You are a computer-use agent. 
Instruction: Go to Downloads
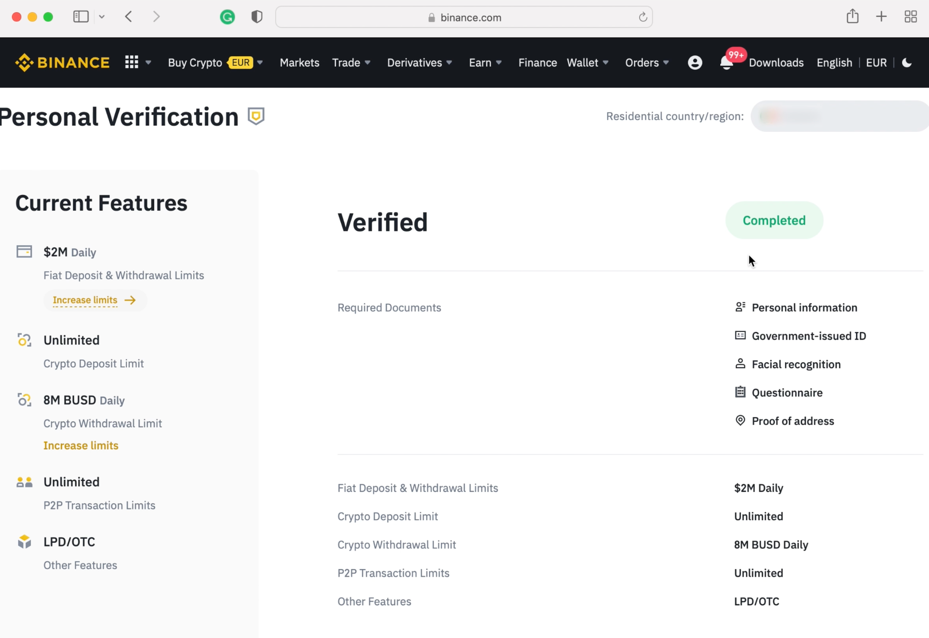pyautogui.click(x=776, y=63)
